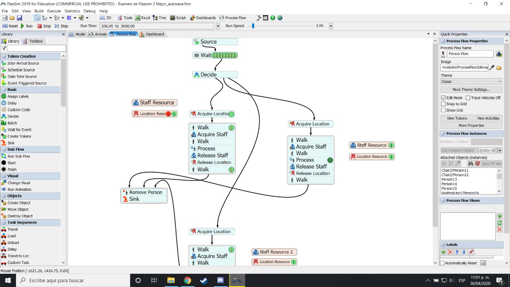Delete Process Flow View red X icon
Image resolution: width=510 pixels, height=287 pixels.
500,229
